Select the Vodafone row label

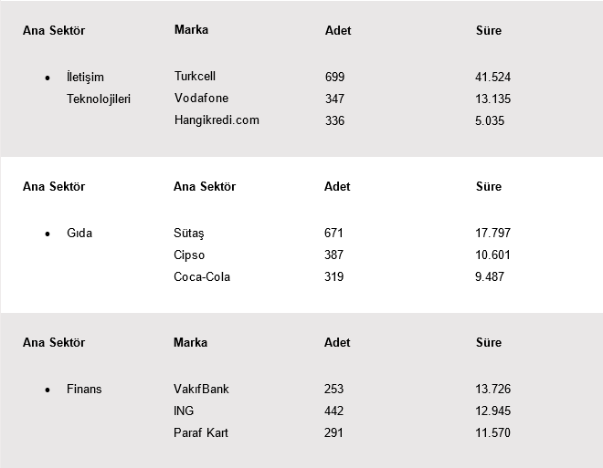pyautogui.click(x=201, y=99)
